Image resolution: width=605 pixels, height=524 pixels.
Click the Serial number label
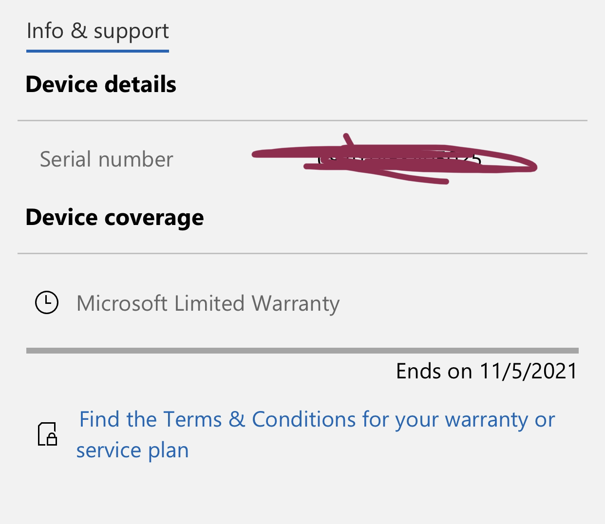(106, 159)
